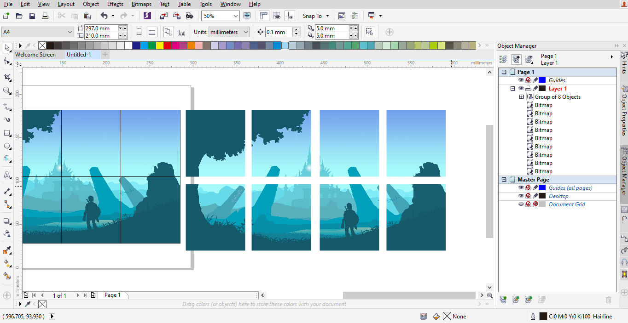Set page to Landscape orientation
This screenshot has height=323, width=628.
pos(152,32)
